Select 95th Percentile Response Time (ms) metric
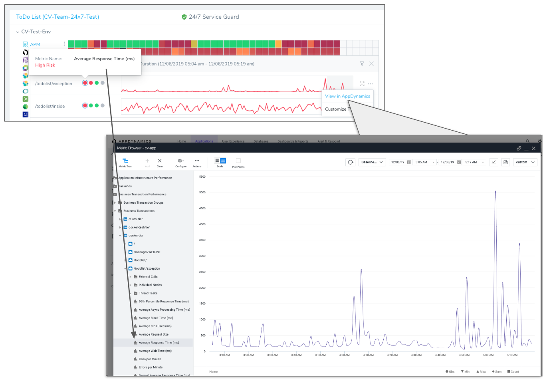 coord(163,302)
